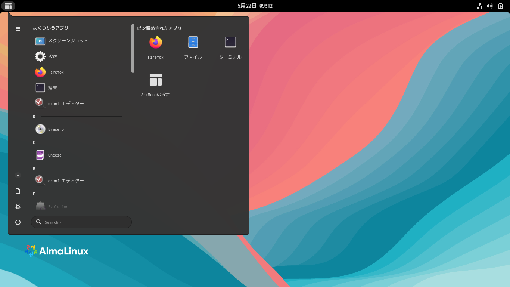
Task: Launch the Brasero disc burner
Action: (56, 129)
